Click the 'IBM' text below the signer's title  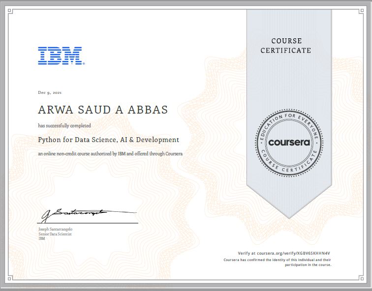(x=42, y=238)
